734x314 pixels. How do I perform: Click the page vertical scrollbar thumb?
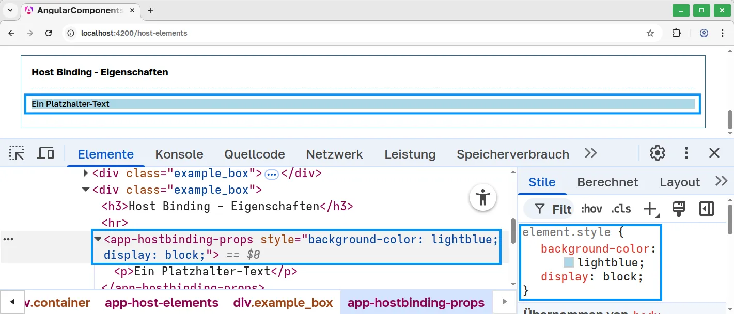point(730,119)
